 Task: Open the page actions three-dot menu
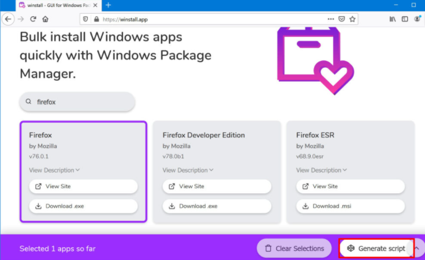click(331, 19)
